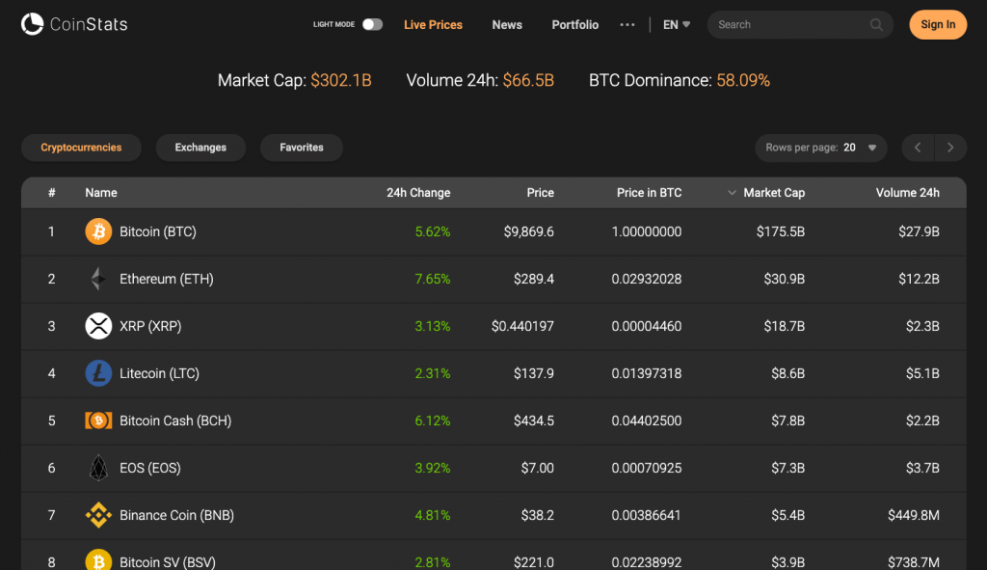Click the Binance Coin diamond icon
This screenshot has height=570, width=987.
[x=98, y=515]
